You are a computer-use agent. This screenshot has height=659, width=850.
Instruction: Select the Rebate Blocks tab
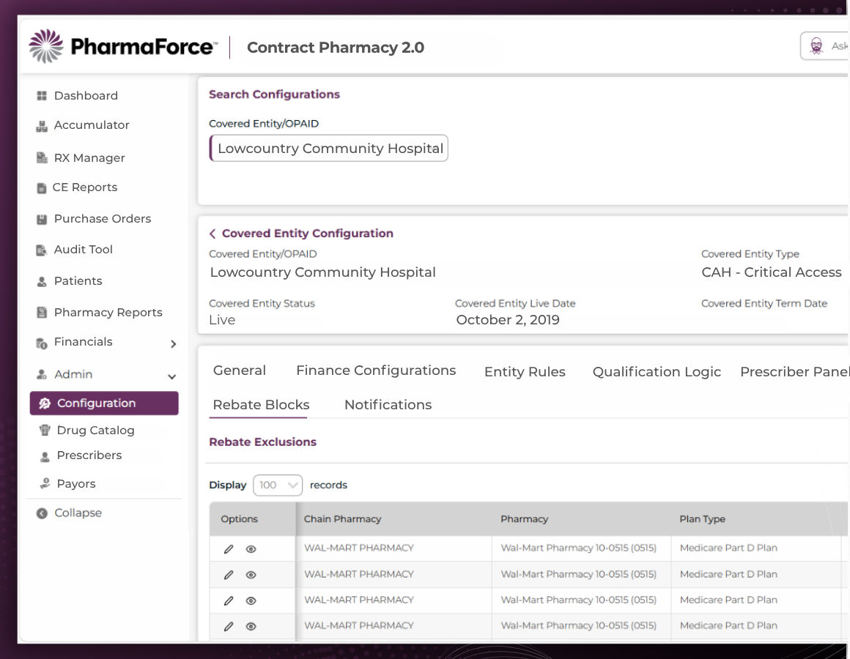pyautogui.click(x=262, y=405)
